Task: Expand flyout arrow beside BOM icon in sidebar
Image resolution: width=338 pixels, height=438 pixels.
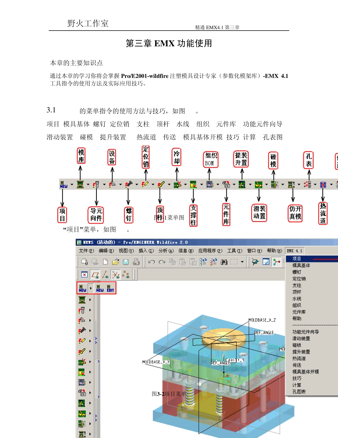Action: (x=90, y=382)
